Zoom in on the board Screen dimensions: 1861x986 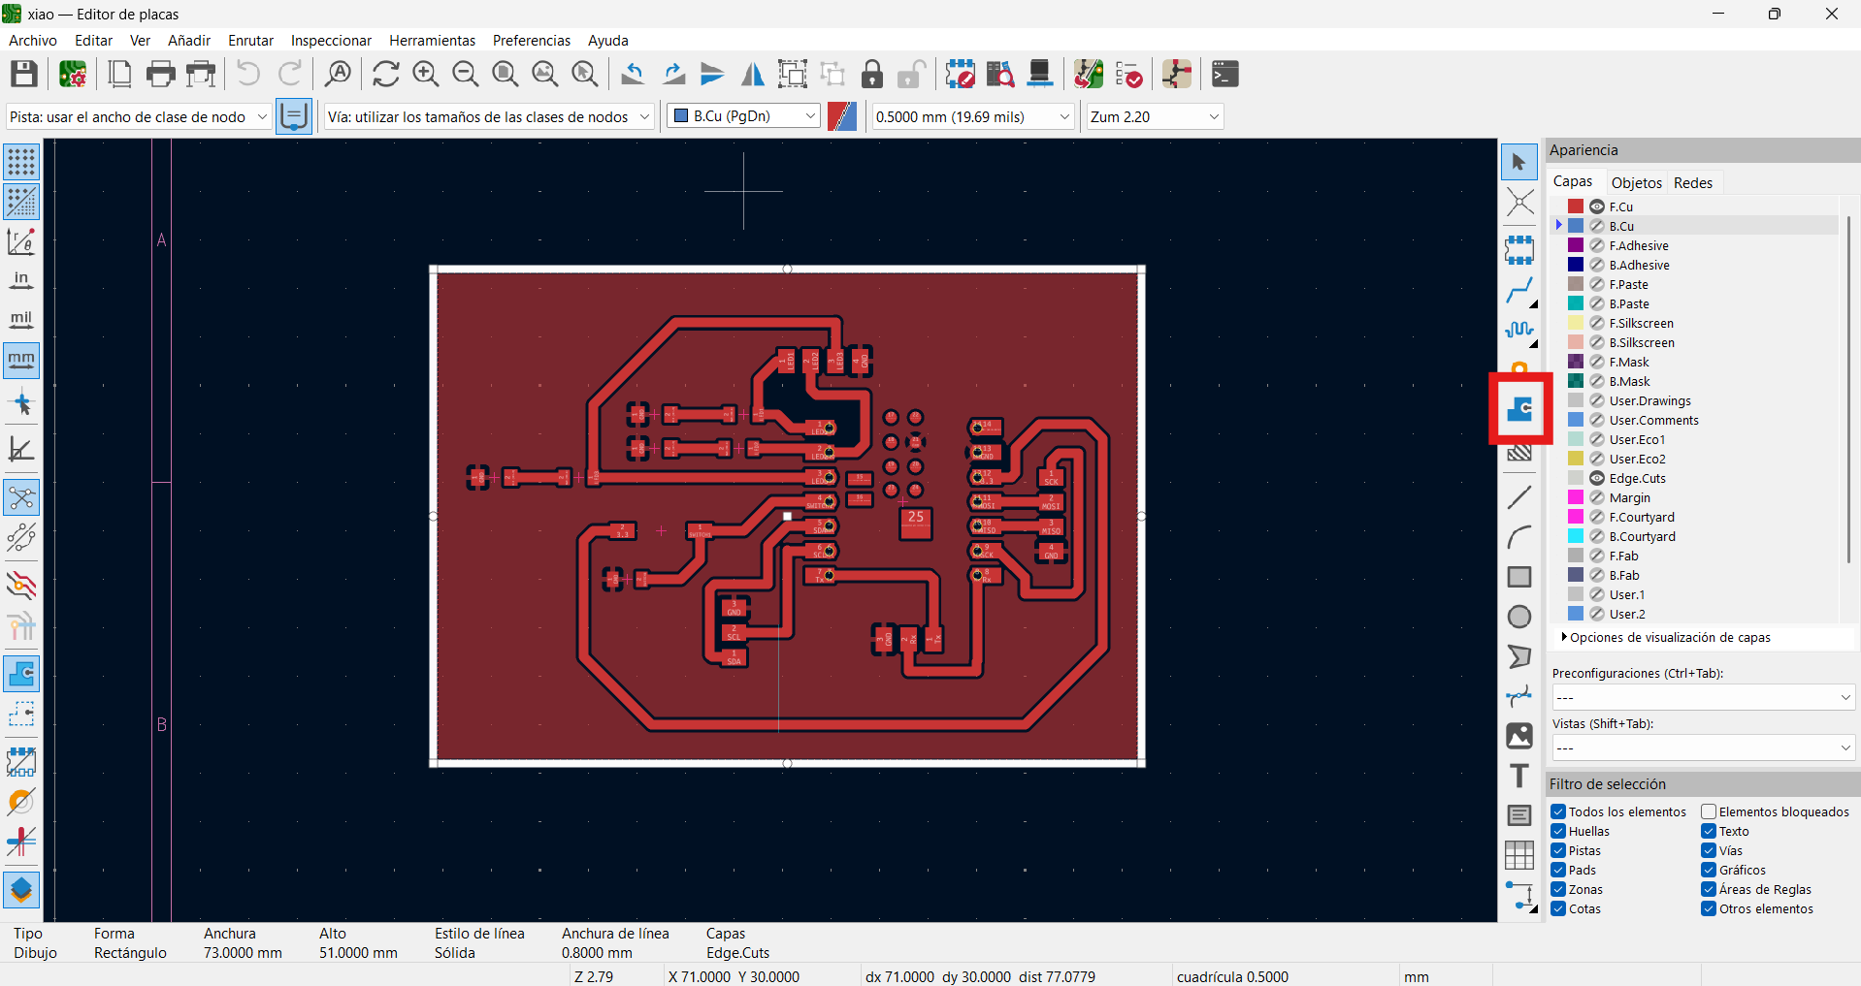(x=425, y=74)
